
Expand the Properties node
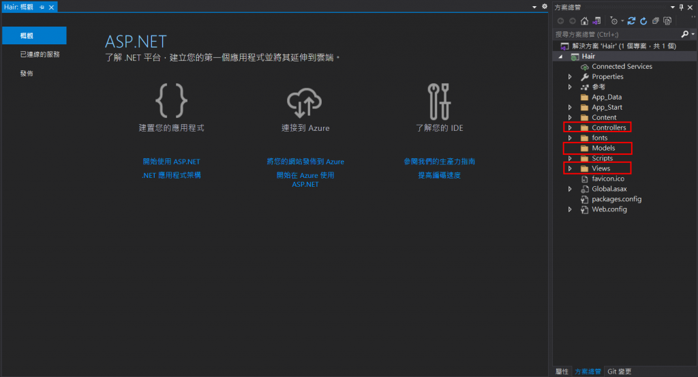pyautogui.click(x=570, y=76)
